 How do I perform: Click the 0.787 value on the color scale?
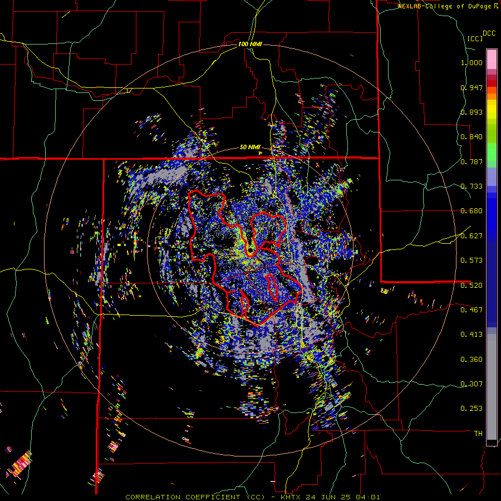(471, 161)
